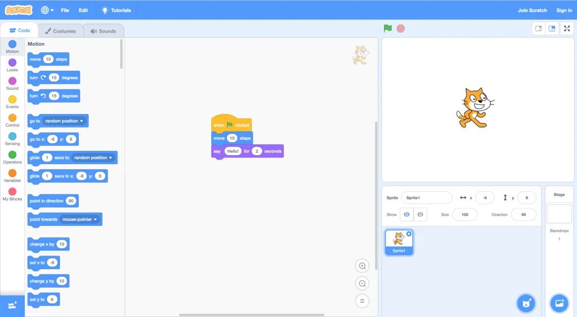The image size is (577, 317).
Task: Select the Variables category
Action: point(12,175)
